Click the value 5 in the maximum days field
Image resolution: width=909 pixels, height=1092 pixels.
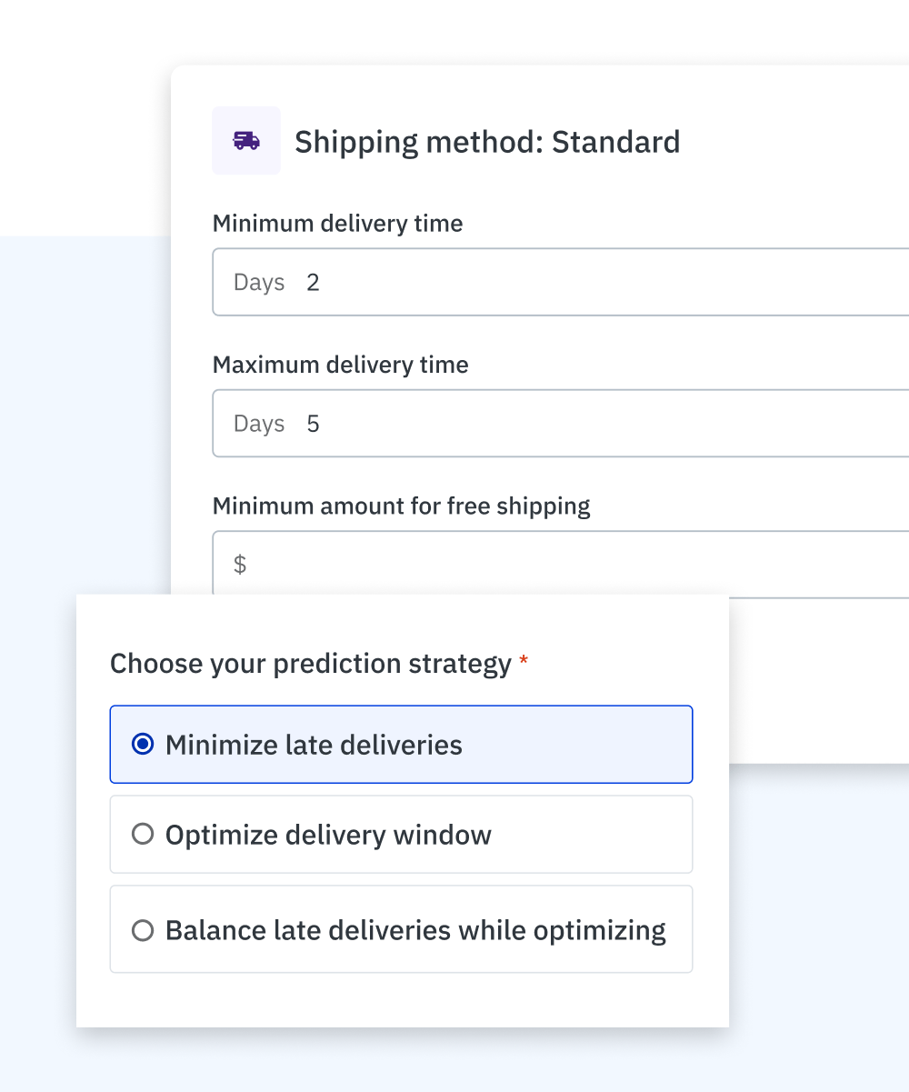point(313,424)
